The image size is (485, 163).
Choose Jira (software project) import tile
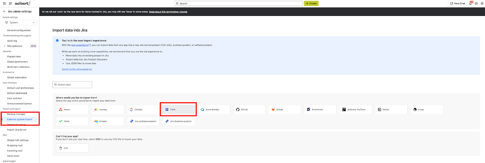143,121
